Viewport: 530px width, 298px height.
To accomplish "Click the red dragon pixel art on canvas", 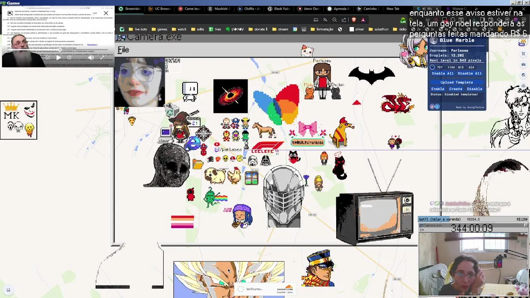I will pyautogui.click(x=397, y=103).
